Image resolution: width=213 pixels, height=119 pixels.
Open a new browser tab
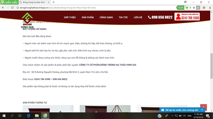[54, 2]
